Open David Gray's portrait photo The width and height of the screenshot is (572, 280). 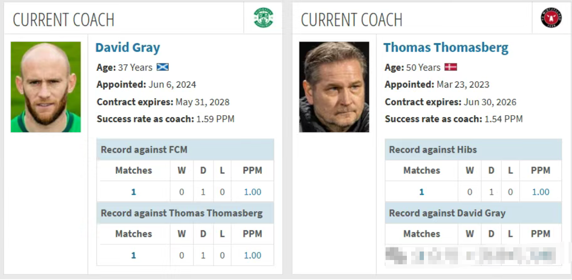[46, 87]
